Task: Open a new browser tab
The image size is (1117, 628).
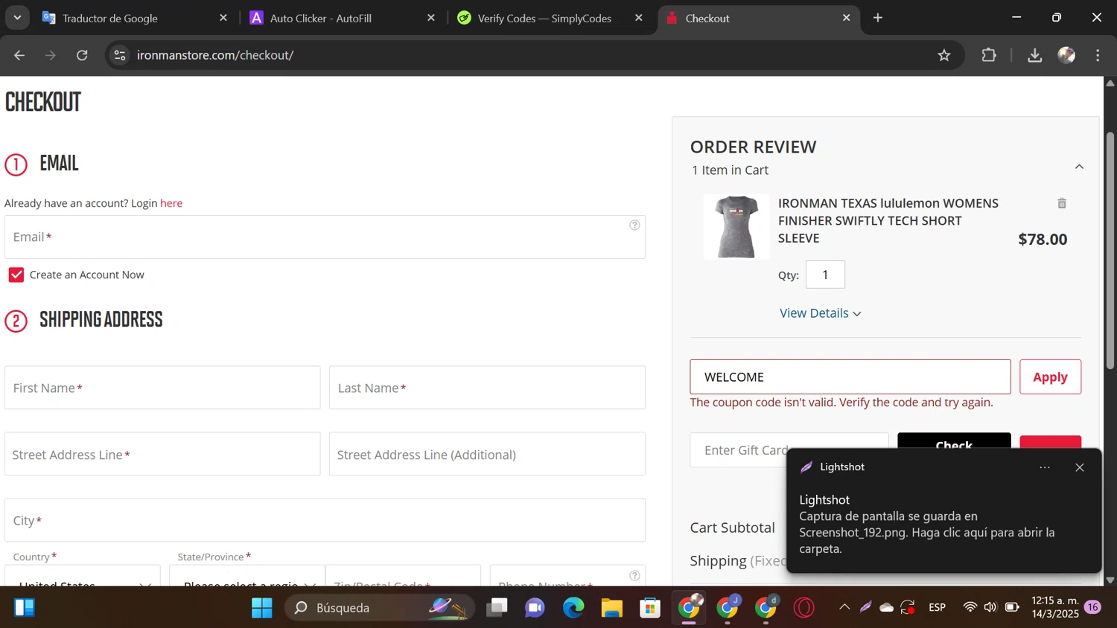Action: pos(878,18)
